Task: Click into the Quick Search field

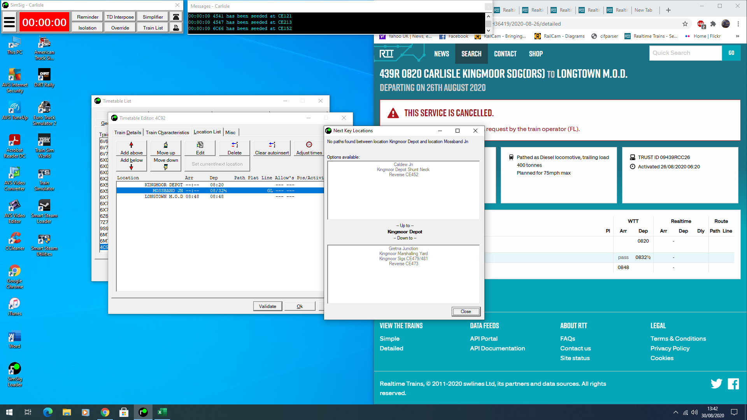Action: (686, 53)
